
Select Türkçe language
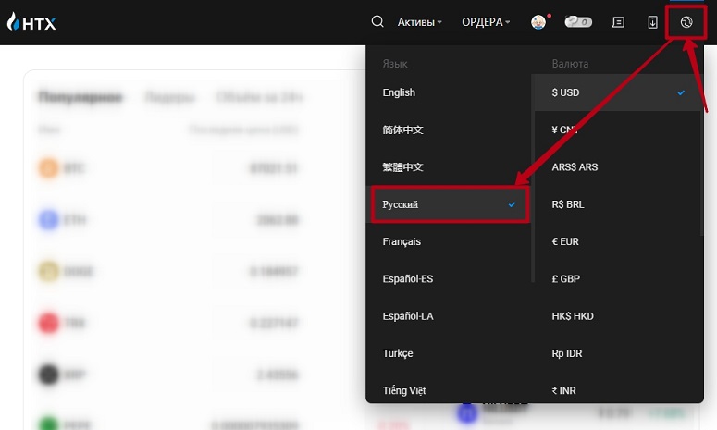(x=449, y=353)
